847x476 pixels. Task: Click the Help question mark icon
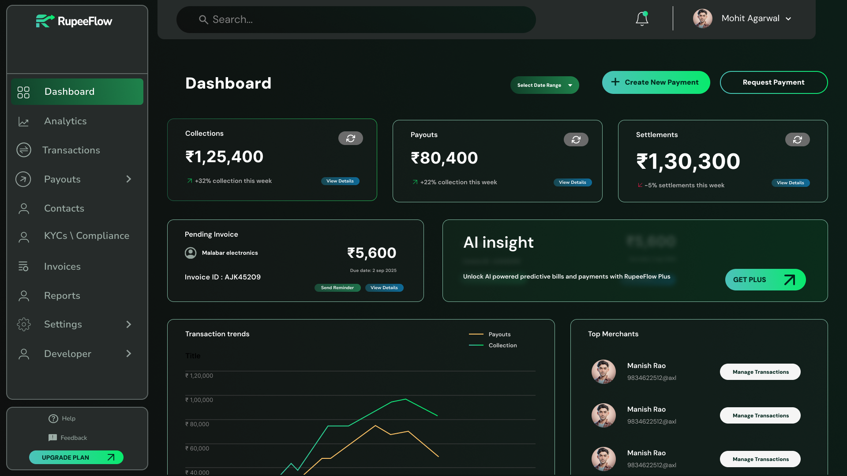pyautogui.click(x=53, y=419)
